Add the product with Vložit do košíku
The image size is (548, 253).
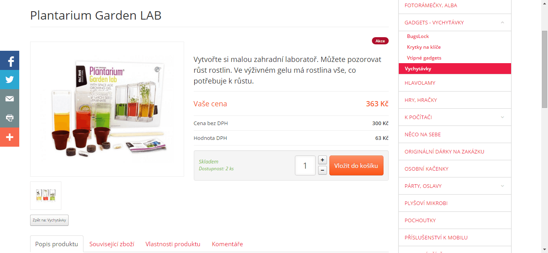[x=356, y=165]
